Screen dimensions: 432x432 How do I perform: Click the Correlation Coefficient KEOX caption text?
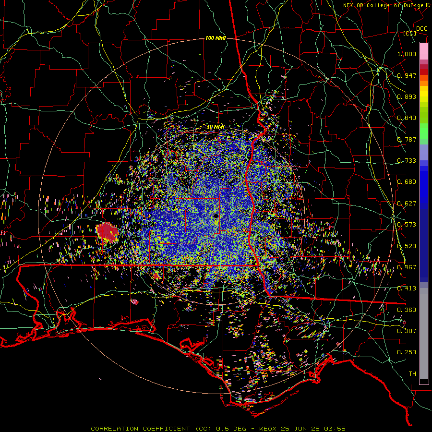coord(218,429)
